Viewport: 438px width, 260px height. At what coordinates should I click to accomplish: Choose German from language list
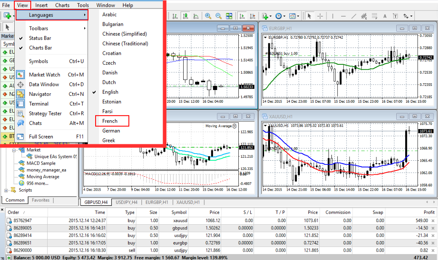pos(111,131)
